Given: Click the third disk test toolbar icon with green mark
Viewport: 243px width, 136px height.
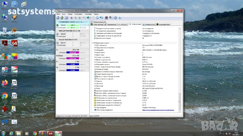Looking at the screenshot, I should pos(79,18).
